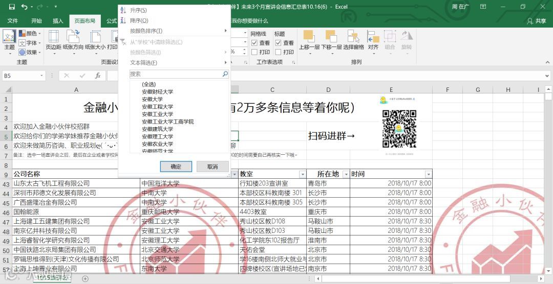Image resolution: width=553 pixels, height=284 pixels.
Task: Open the 所在地 column filter dropdown
Action: tap(346, 174)
